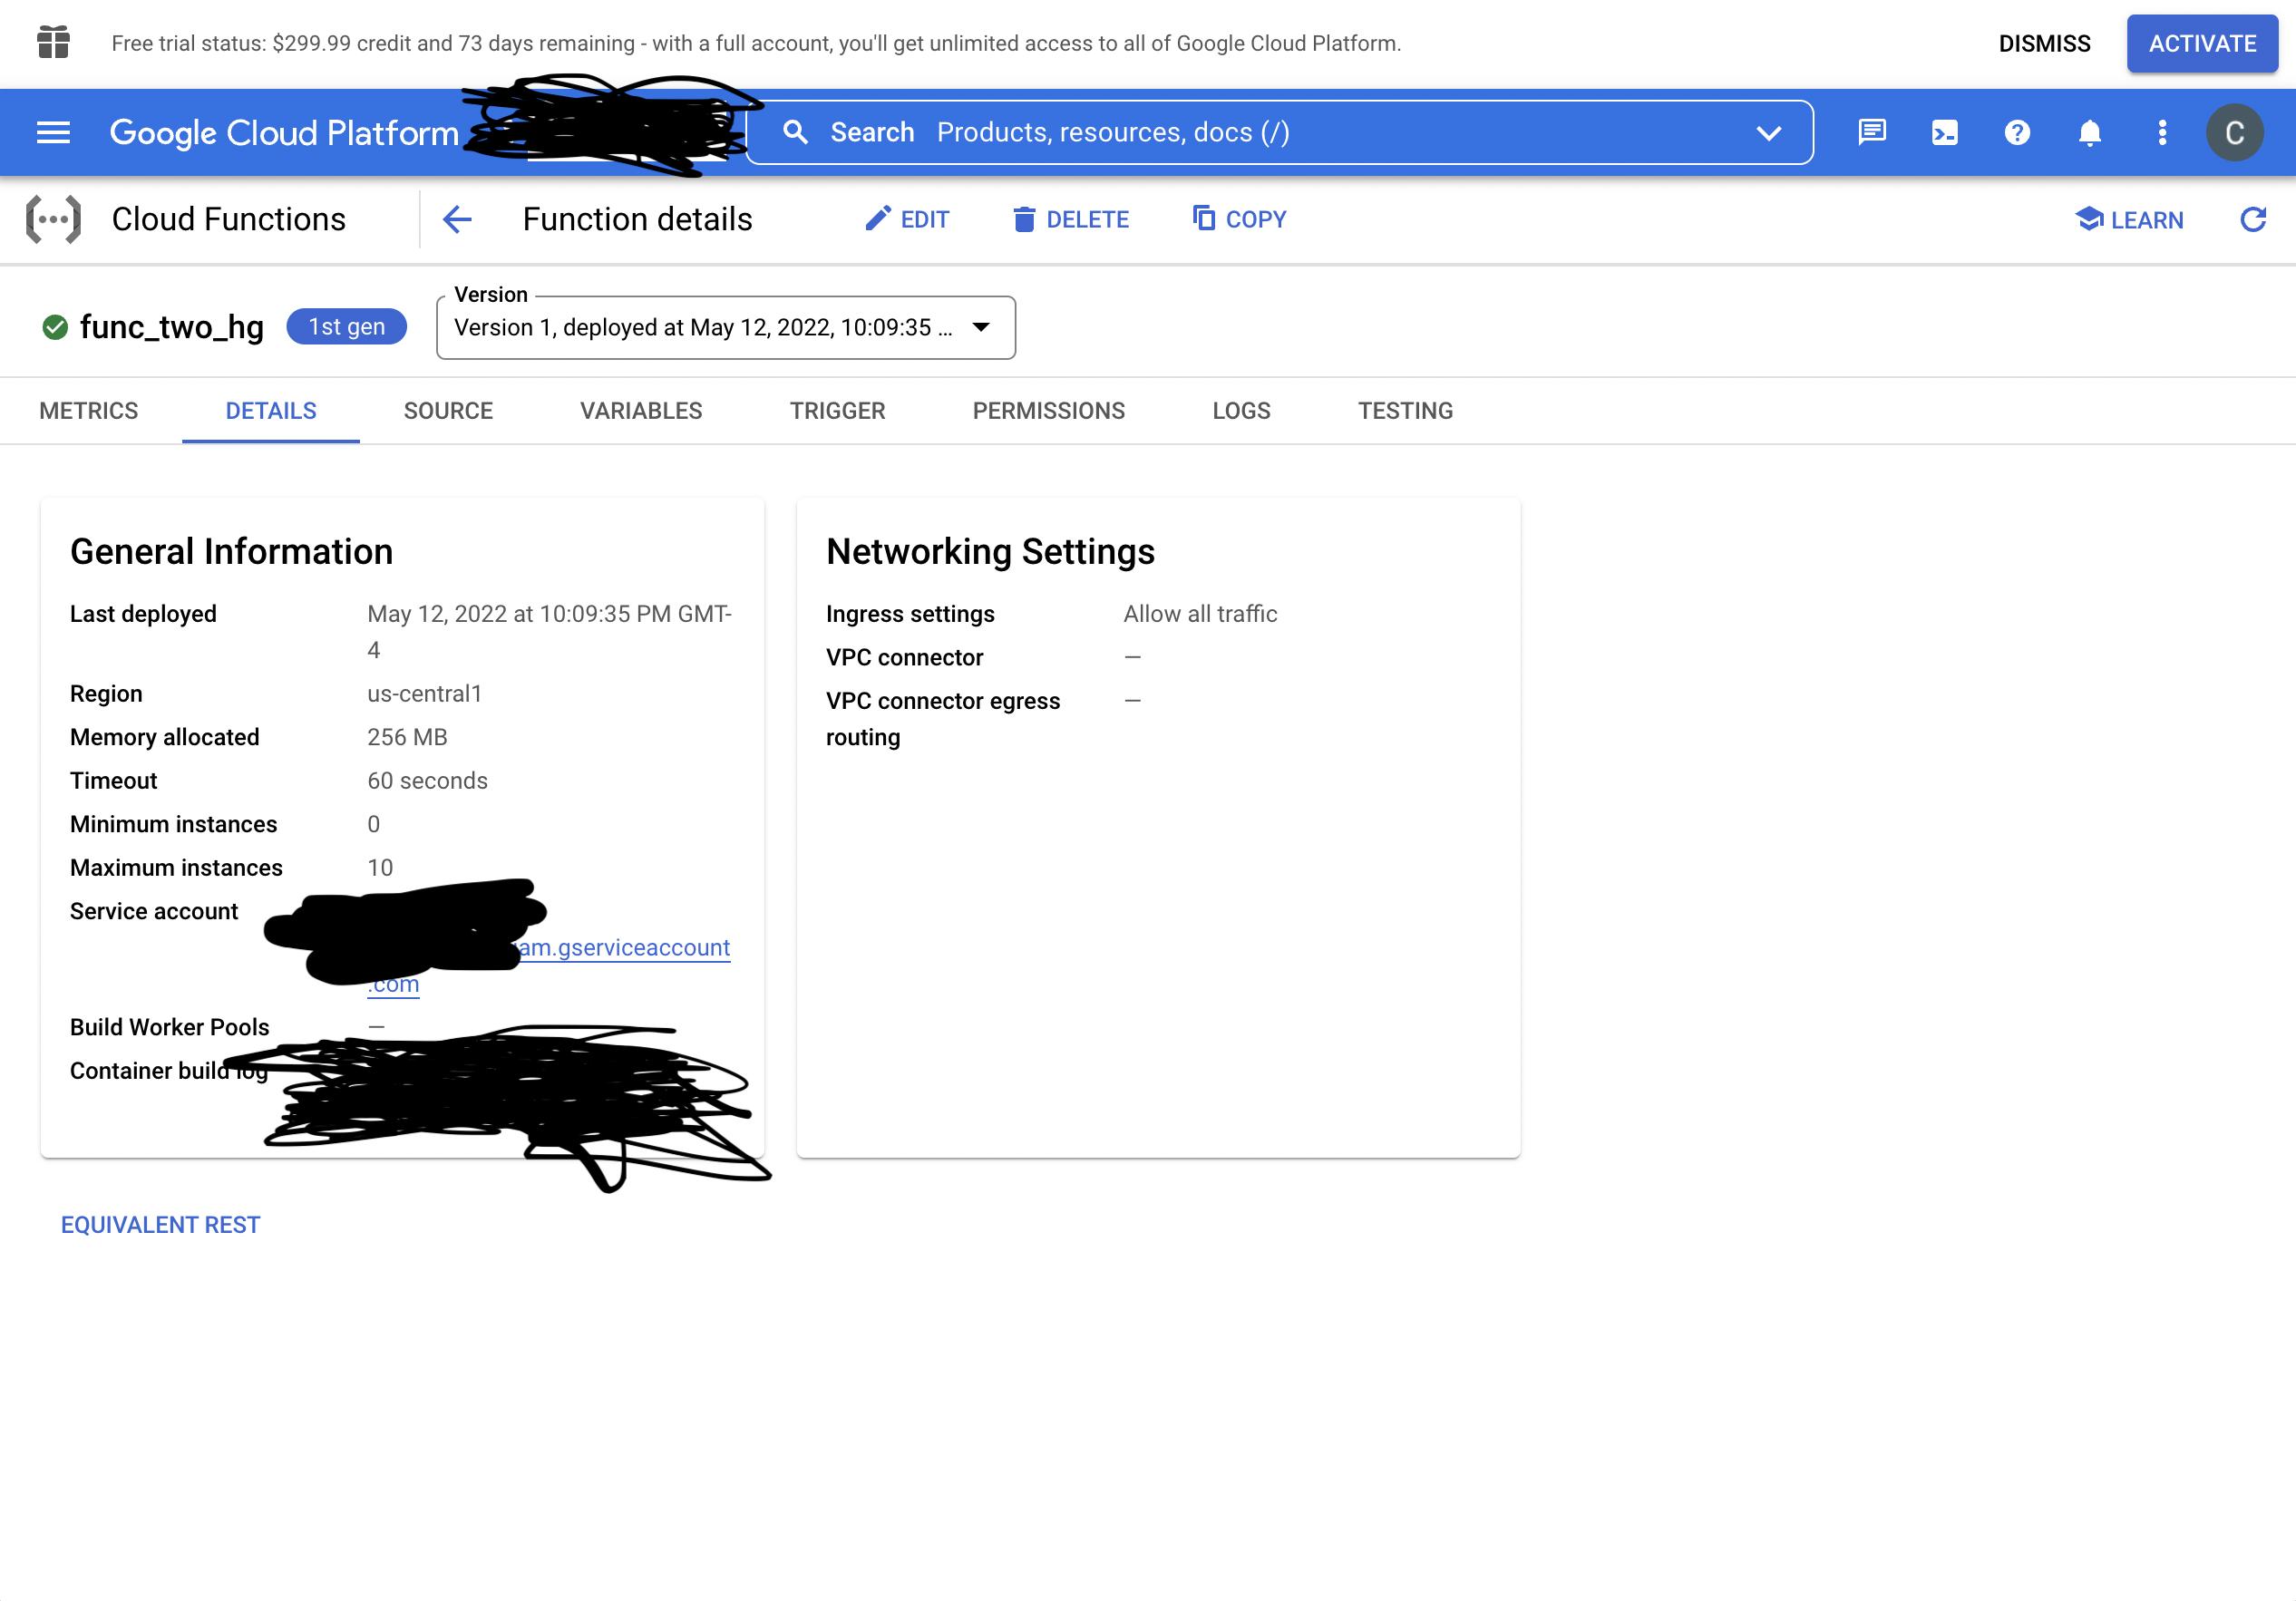This screenshot has width=2296, height=1601.
Task: Expand the search bar dropdown chevron
Action: pyautogui.click(x=1769, y=133)
